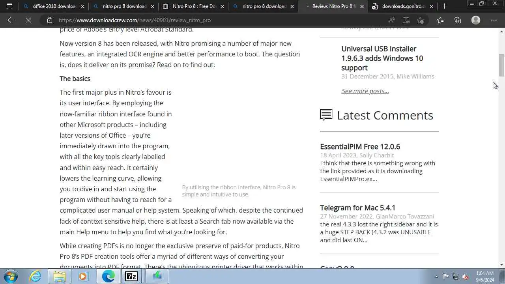Click the muted volume tray icon
This screenshot has width=505, height=284.
pos(466,277)
